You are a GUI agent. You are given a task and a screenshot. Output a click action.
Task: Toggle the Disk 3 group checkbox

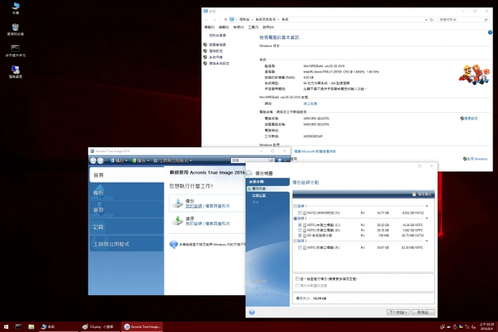coord(295,241)
